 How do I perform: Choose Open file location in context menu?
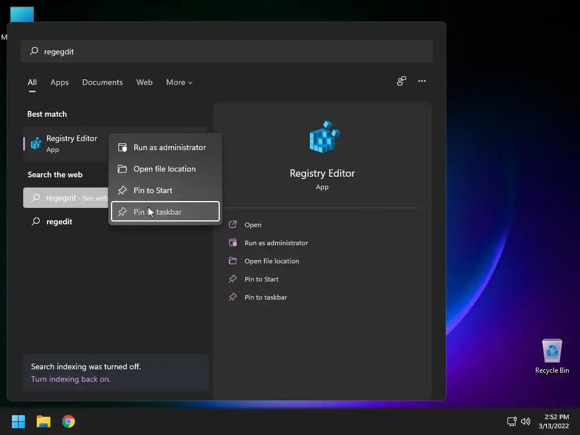[x=165, y=169]
